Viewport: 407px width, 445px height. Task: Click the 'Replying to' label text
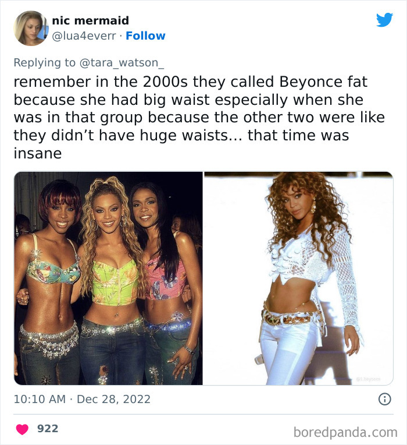pyautogui.click(x=44, y=63)
